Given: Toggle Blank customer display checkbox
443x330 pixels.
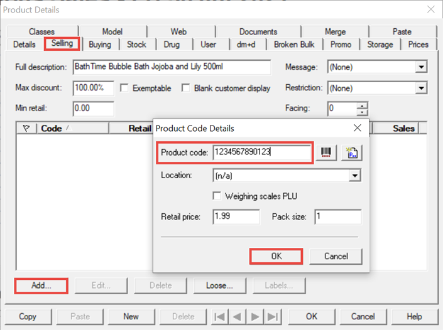Looking at the screenshot, I should click(x=186, y=88).
